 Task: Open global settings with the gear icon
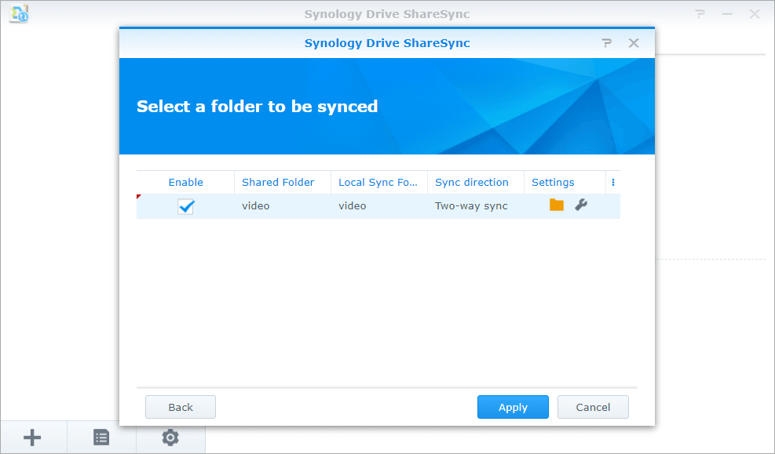170,437
